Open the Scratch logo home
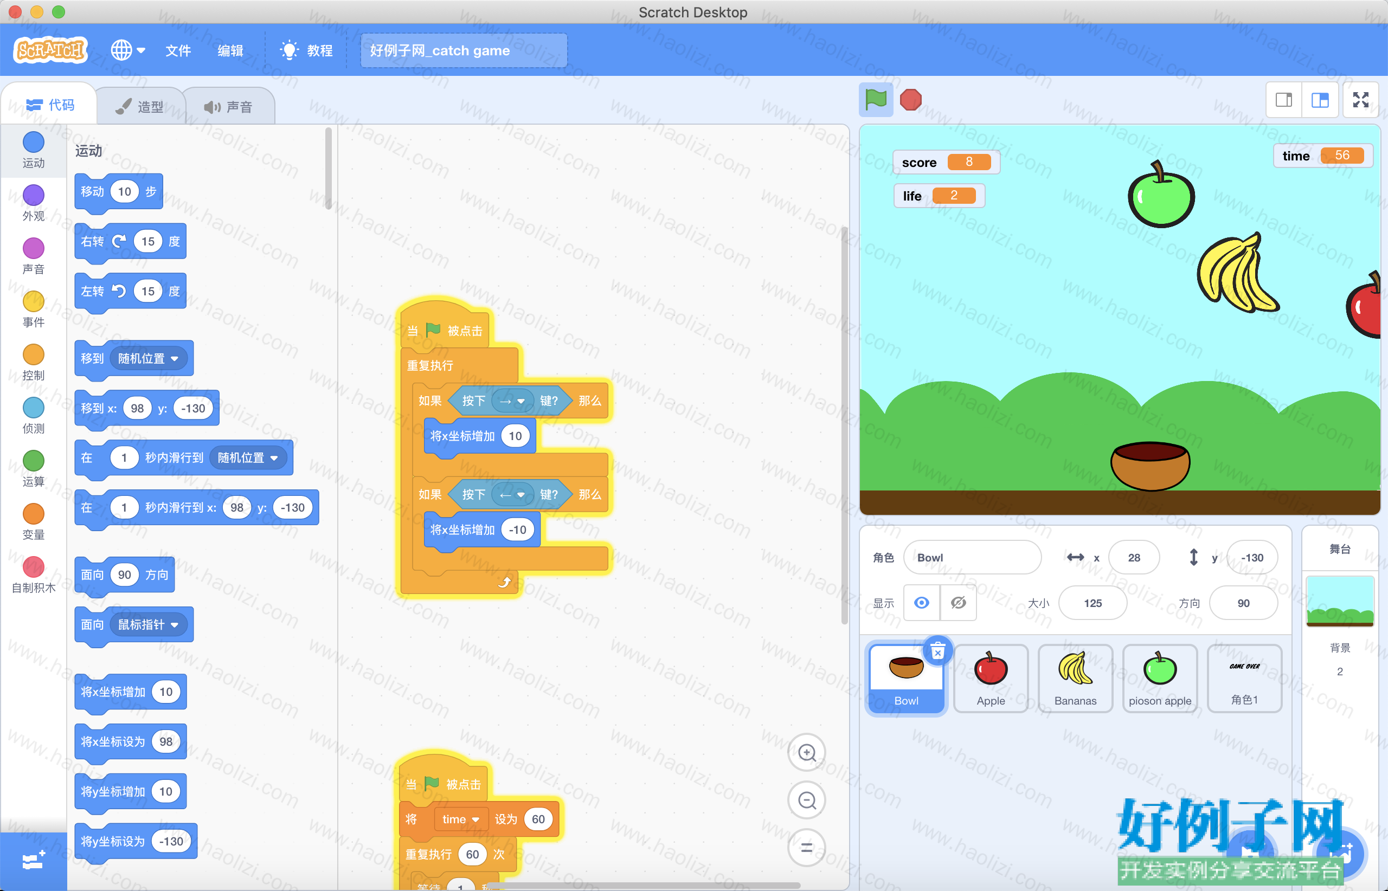The width and height of the screenshot is (1388, 891). (51, 50)
